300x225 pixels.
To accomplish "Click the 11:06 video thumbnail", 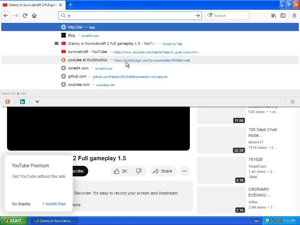I will tap(221, 115).
